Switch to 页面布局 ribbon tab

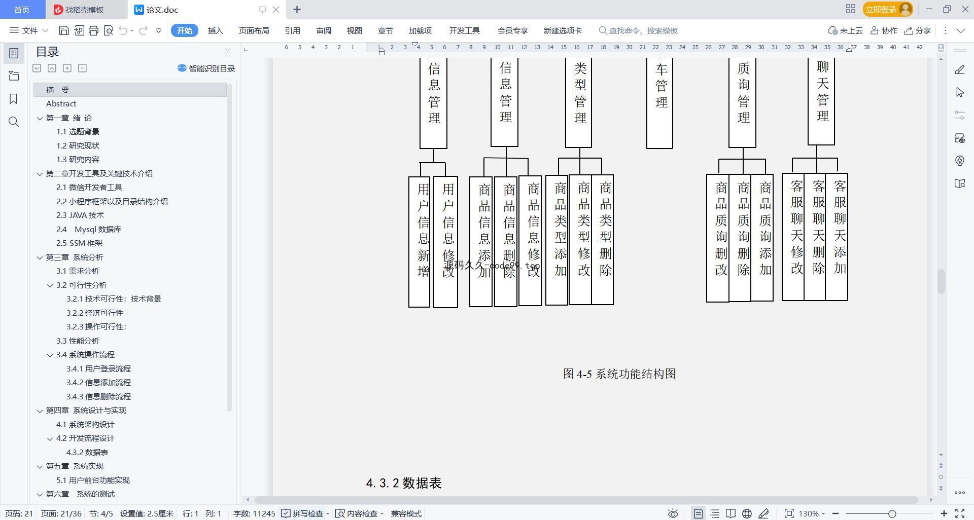(x=254, y=30)
